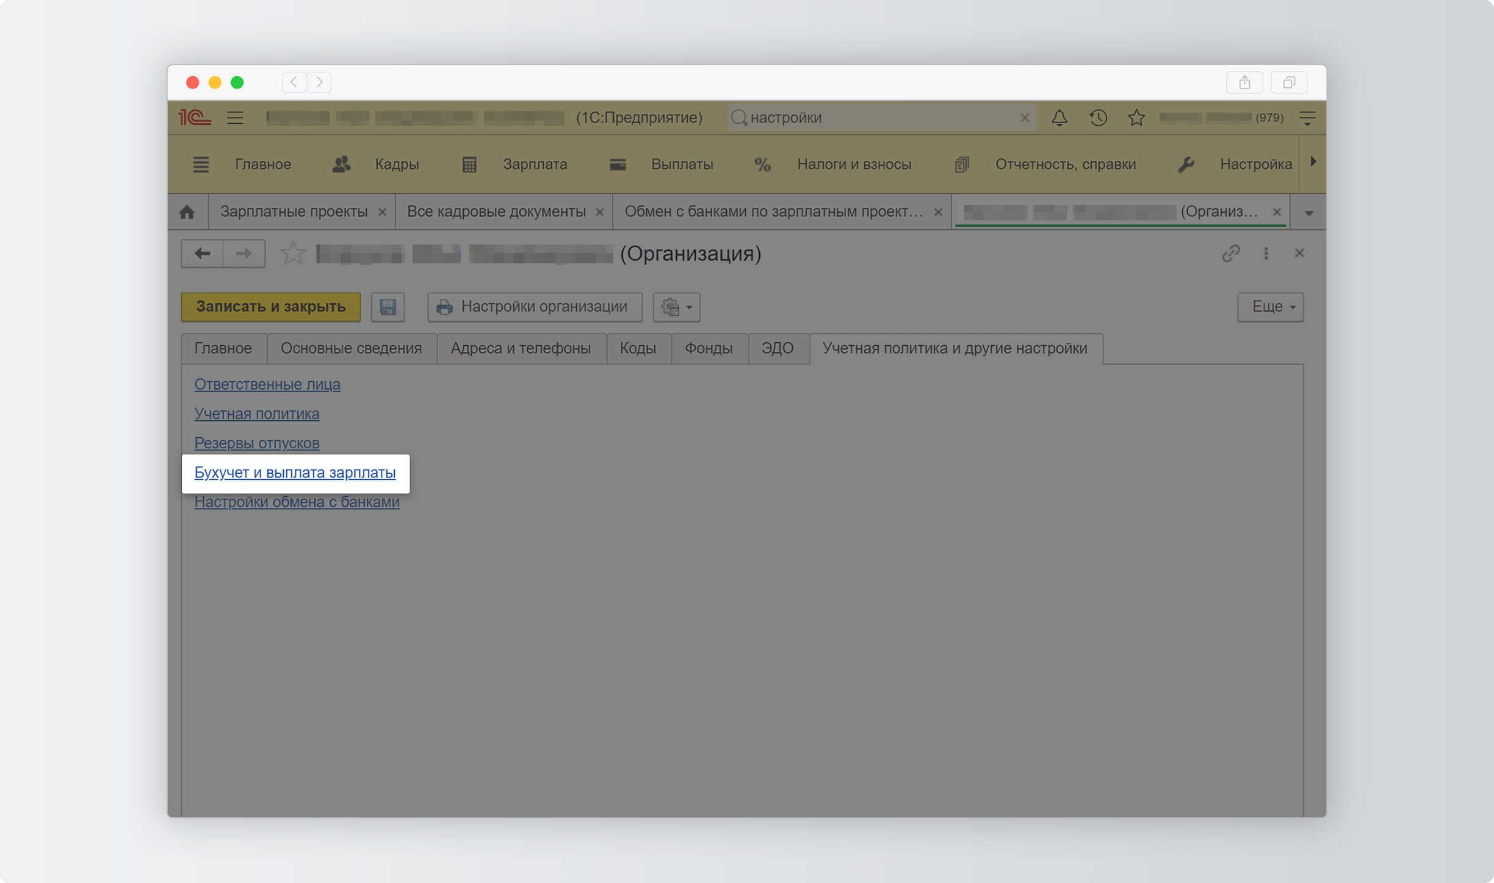Select the Коды tab
1494x883 pixels.
[638, 348]
